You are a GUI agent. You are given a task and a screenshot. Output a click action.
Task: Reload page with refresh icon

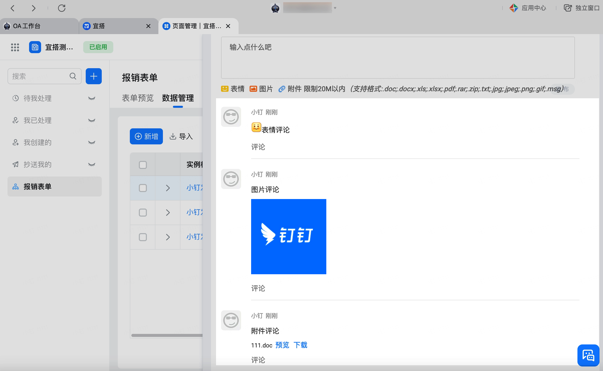[x=62, y=8]
